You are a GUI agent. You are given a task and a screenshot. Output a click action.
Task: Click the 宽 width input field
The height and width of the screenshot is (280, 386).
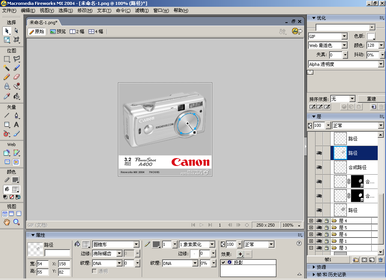pyautogui.click(x=43, y=264)
